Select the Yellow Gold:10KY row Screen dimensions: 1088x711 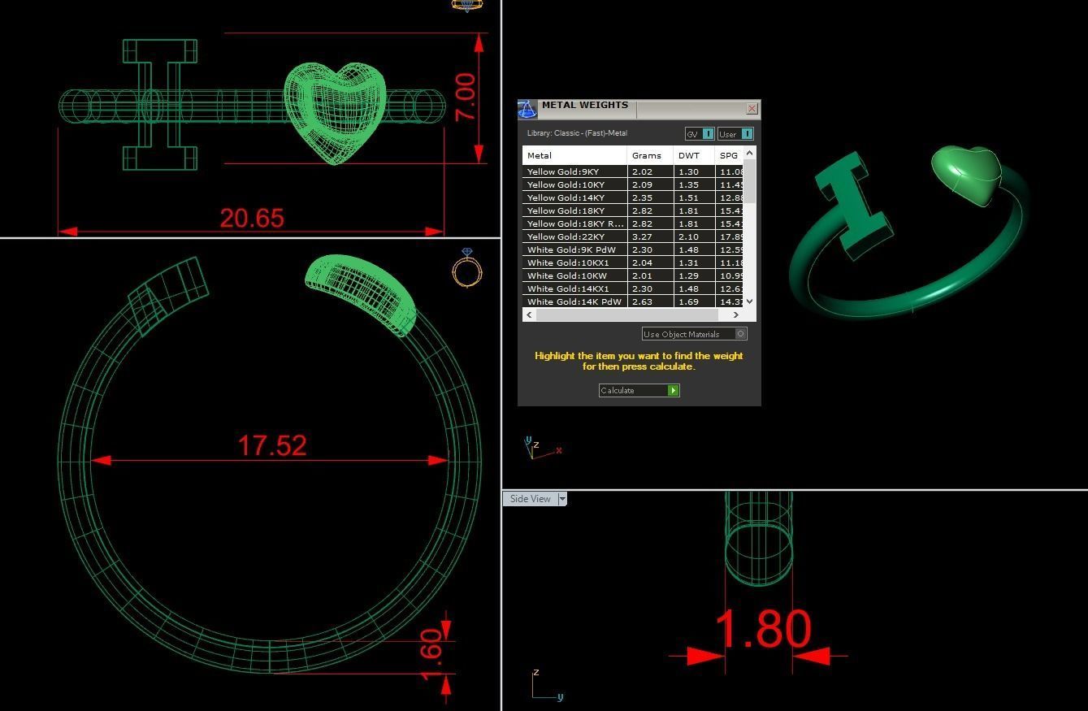[632, 184]
